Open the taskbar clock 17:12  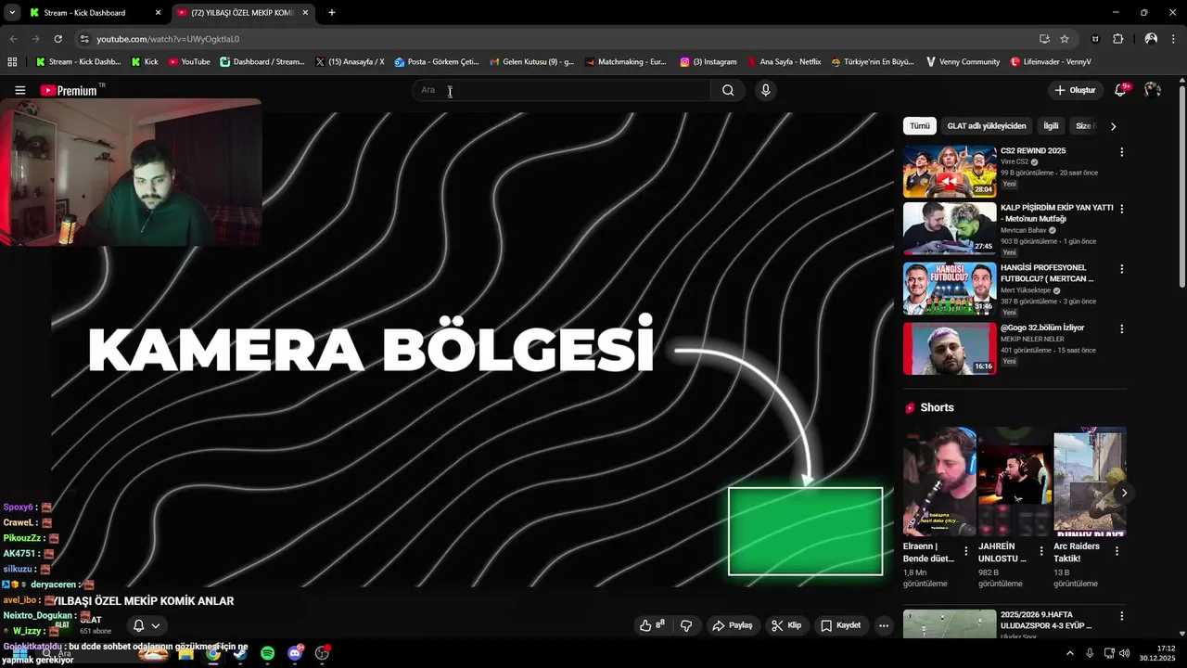tap(1158, 653)
